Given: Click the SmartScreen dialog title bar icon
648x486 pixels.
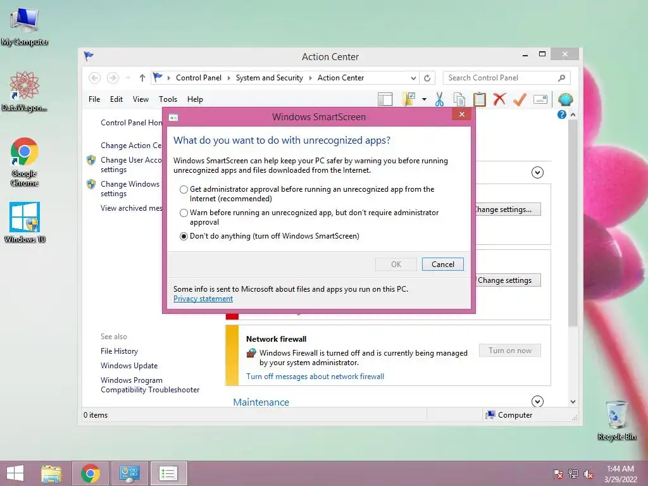Looking at the screenshot, I should point(173,118).
